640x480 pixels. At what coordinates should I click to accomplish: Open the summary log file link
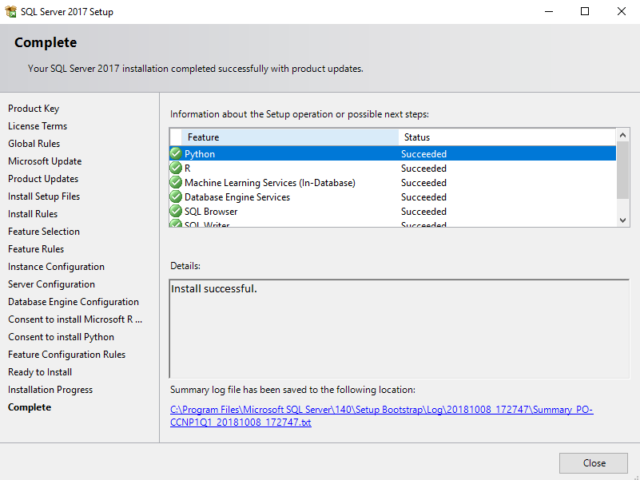382,416
